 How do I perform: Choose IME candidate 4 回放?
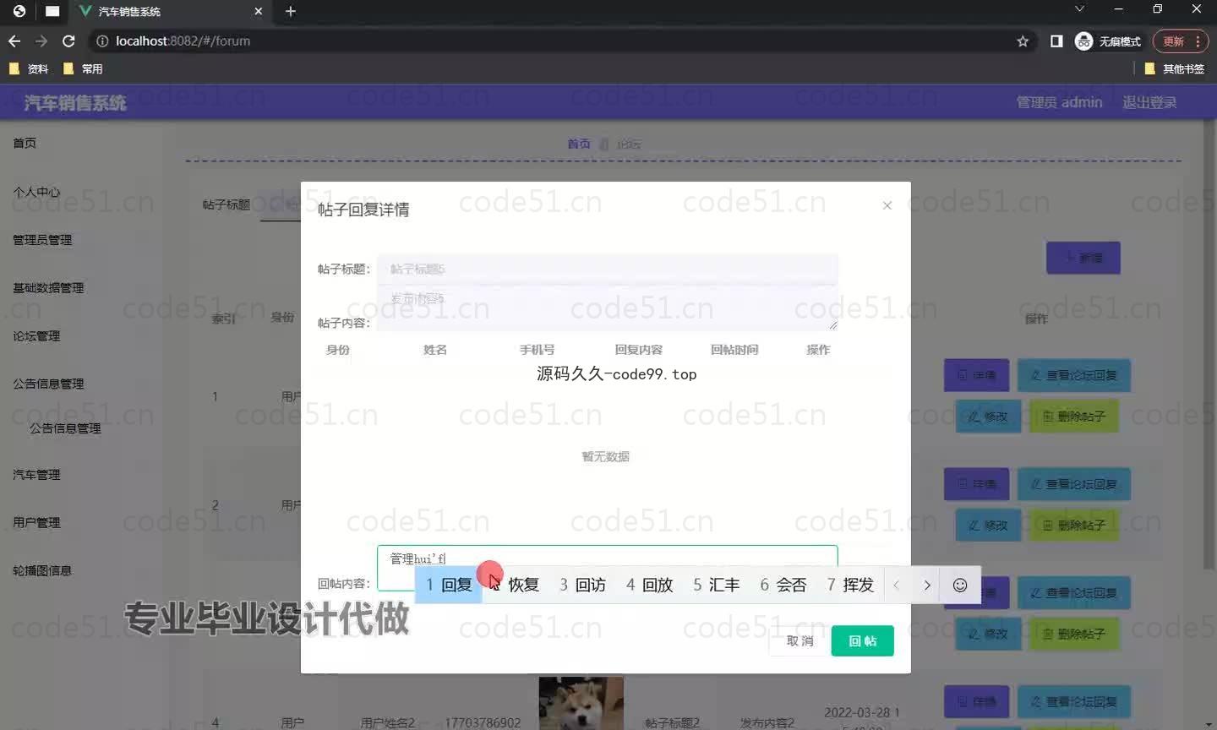point(649,585)
